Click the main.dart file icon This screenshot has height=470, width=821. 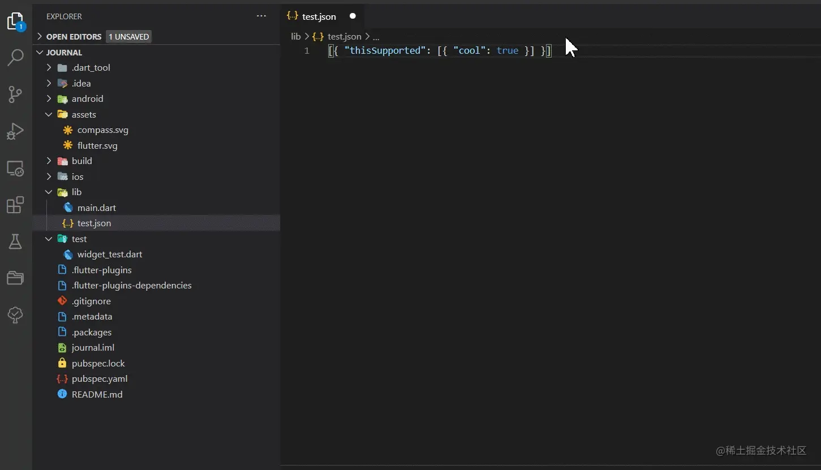point(68,208)
